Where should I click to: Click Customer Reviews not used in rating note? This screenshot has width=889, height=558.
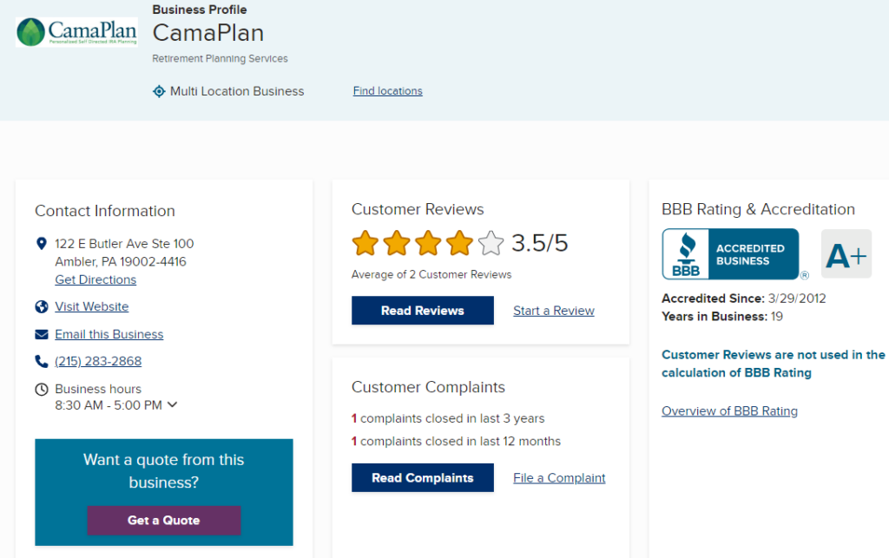click(x=774, y=364)
